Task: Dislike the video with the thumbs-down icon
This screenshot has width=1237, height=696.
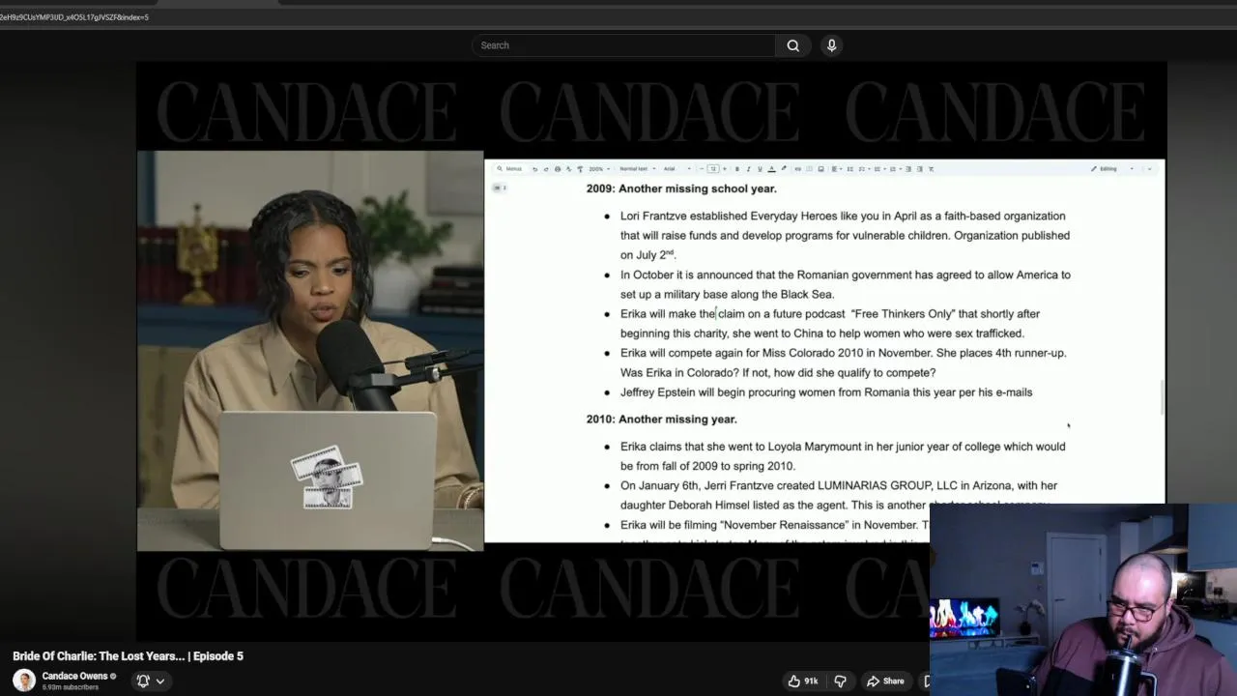Action: click(x=840, y=681)
